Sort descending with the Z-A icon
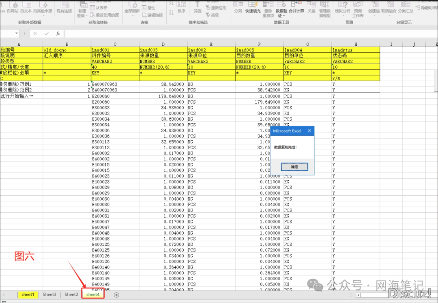The image size is (438, 303). [x=172, y=12]
